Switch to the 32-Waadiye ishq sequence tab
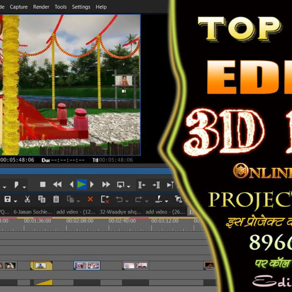Image resolution: width=292 pixels, height=292 pixels. (x=121, y=212)
